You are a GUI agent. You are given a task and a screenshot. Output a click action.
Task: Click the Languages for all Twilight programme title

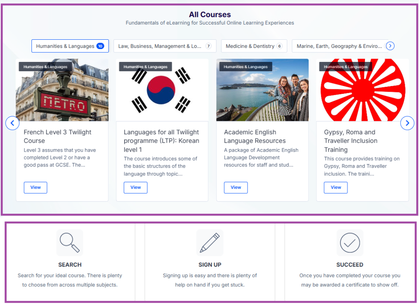[x=161, y=141]
